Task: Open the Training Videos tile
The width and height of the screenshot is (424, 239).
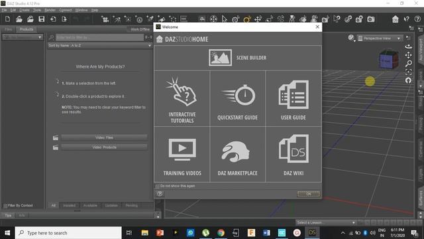Action: click(182, 155)
